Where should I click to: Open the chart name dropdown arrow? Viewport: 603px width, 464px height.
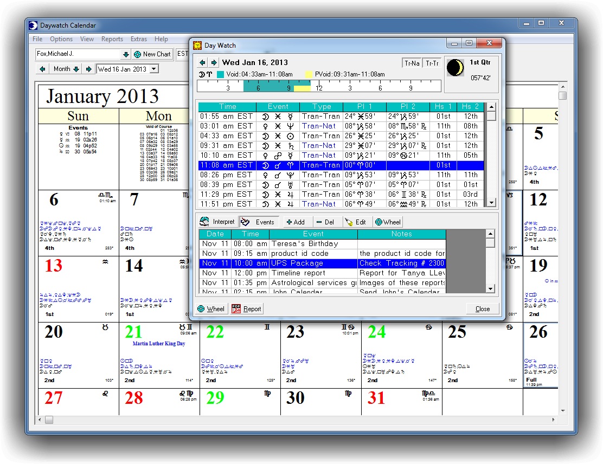point(126,54)
